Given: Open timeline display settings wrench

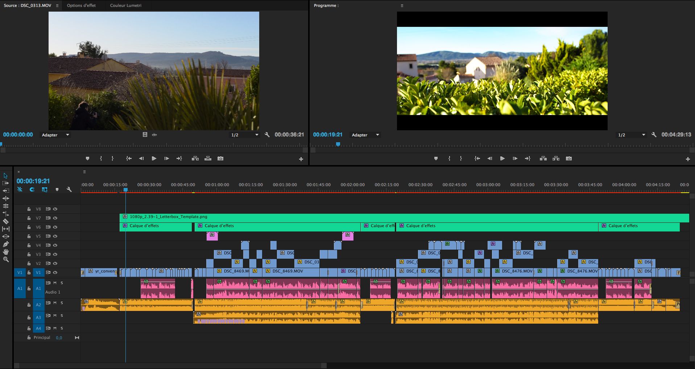Looking at the screenshot, I should 69,189.
